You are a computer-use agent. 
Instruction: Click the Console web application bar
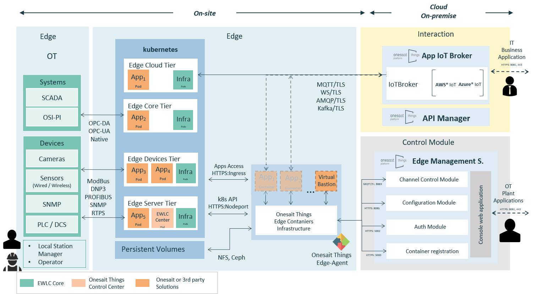pos(481,214)
